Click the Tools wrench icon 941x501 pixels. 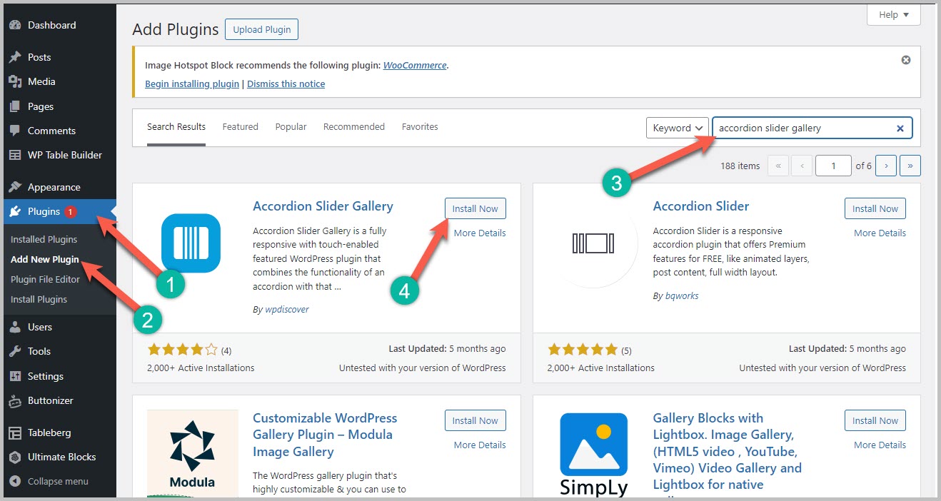coord(15,351)
